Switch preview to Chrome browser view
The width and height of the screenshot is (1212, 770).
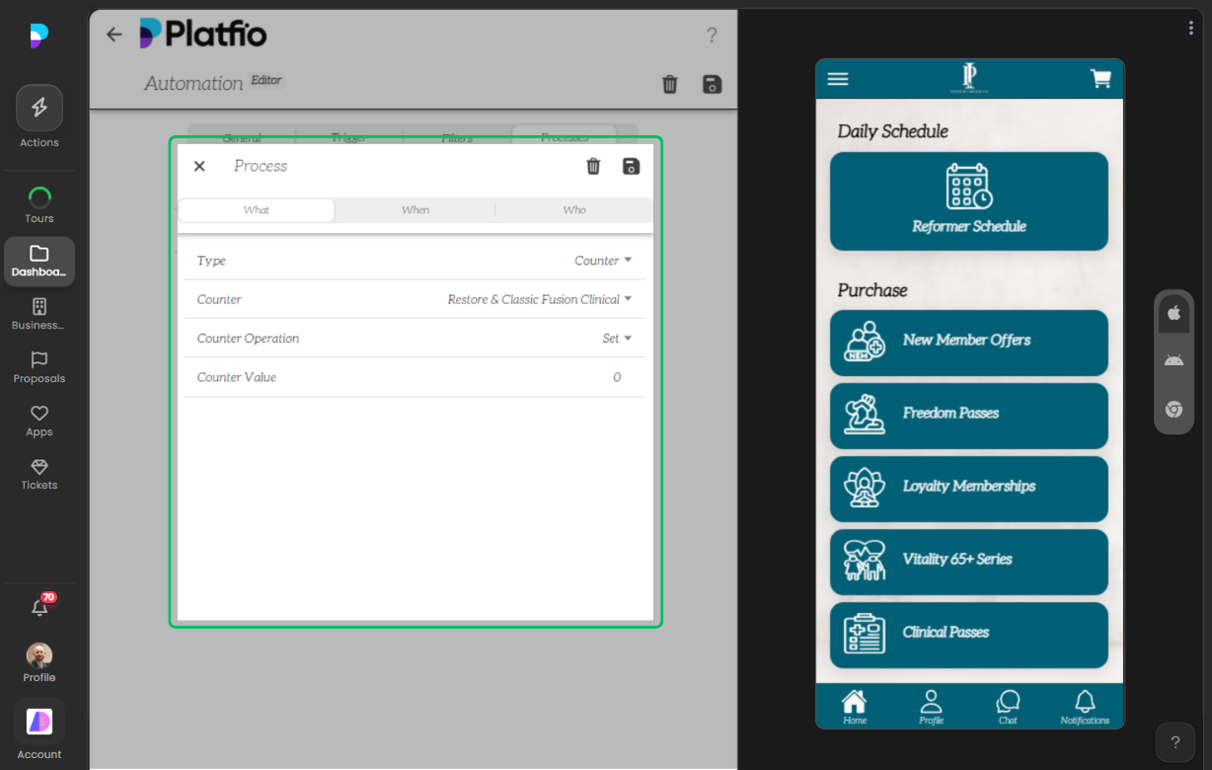(x=1174, y=409)
